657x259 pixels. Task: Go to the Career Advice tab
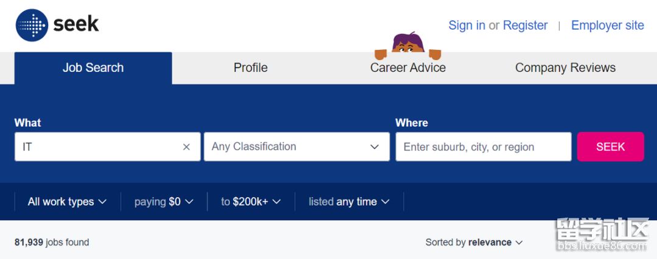coord(408,68)
